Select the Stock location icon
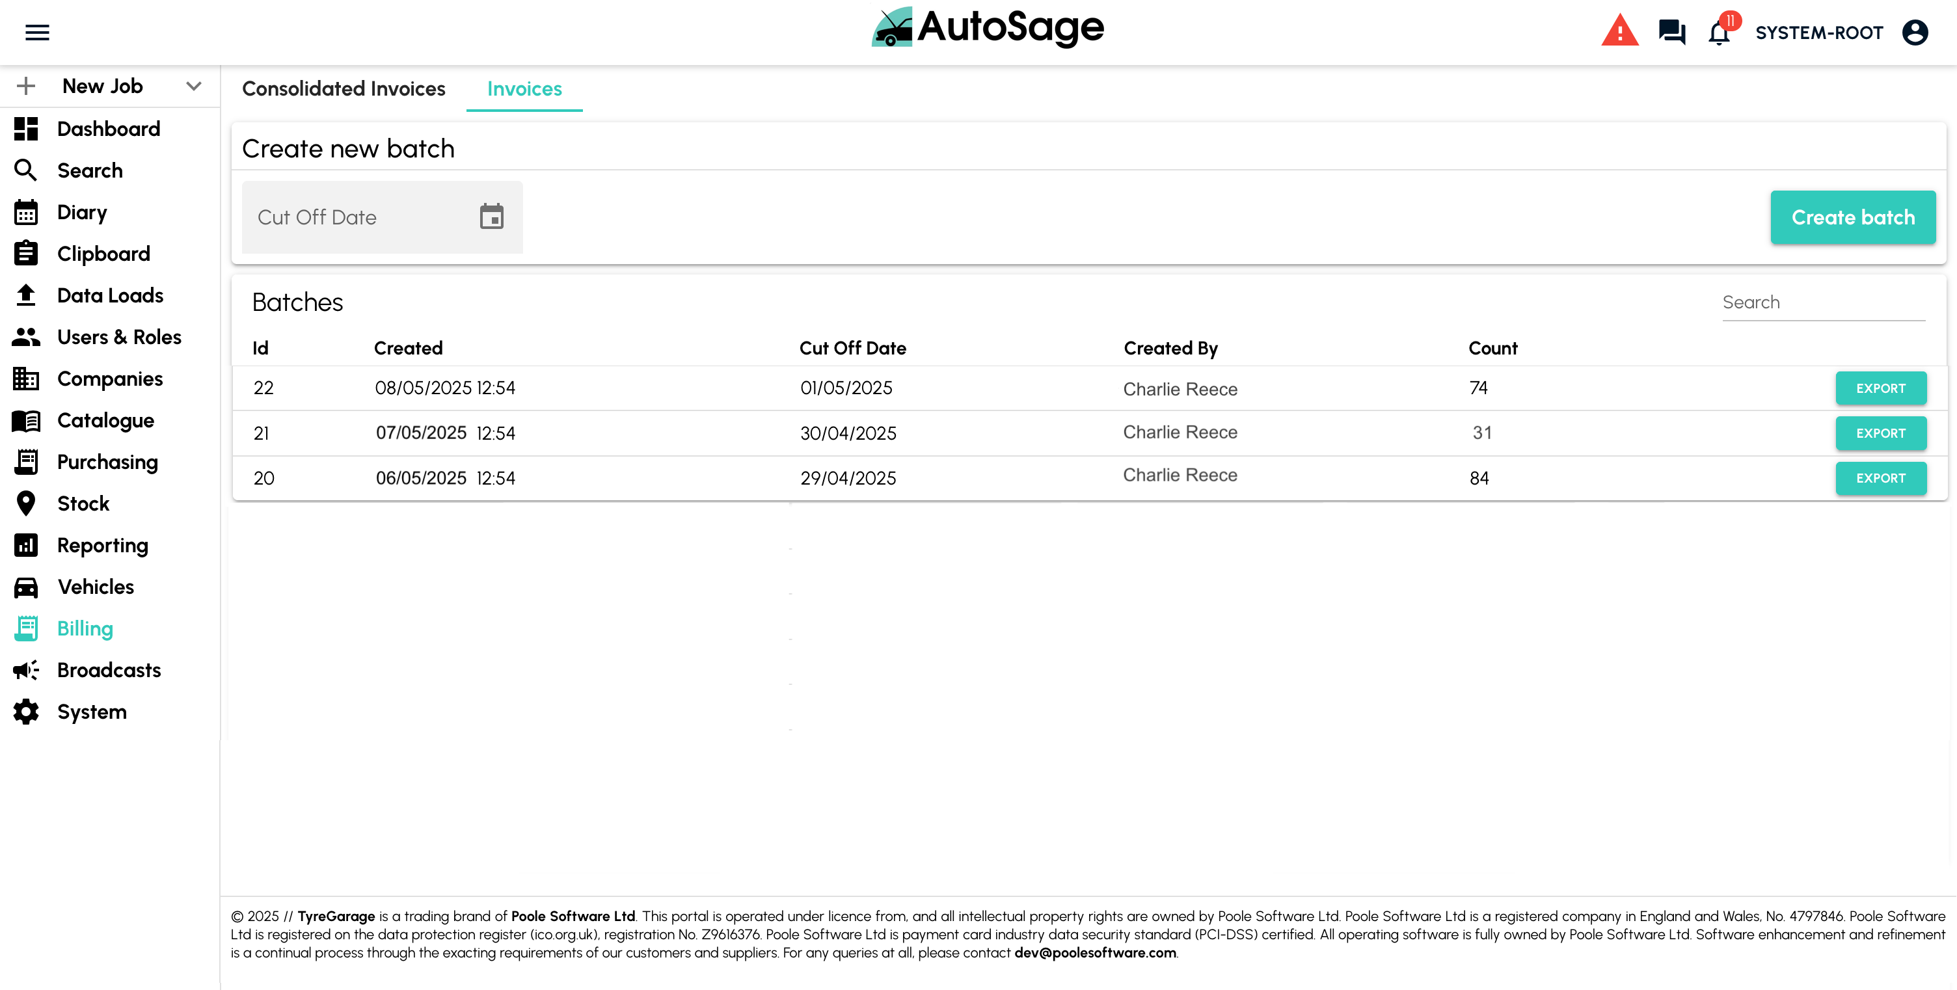Viewport: 1957px width, 990px height. click(x=27, y=503)
